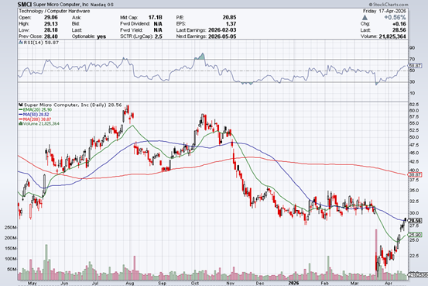
Task: Click the Next Earnings date 2026-05-05
Action: tap(222, 36)
